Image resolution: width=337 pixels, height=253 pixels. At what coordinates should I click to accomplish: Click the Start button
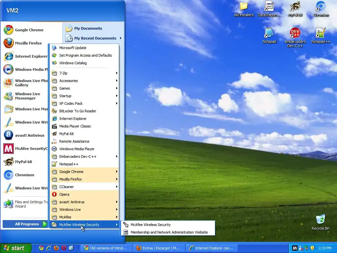click(15, 248)
